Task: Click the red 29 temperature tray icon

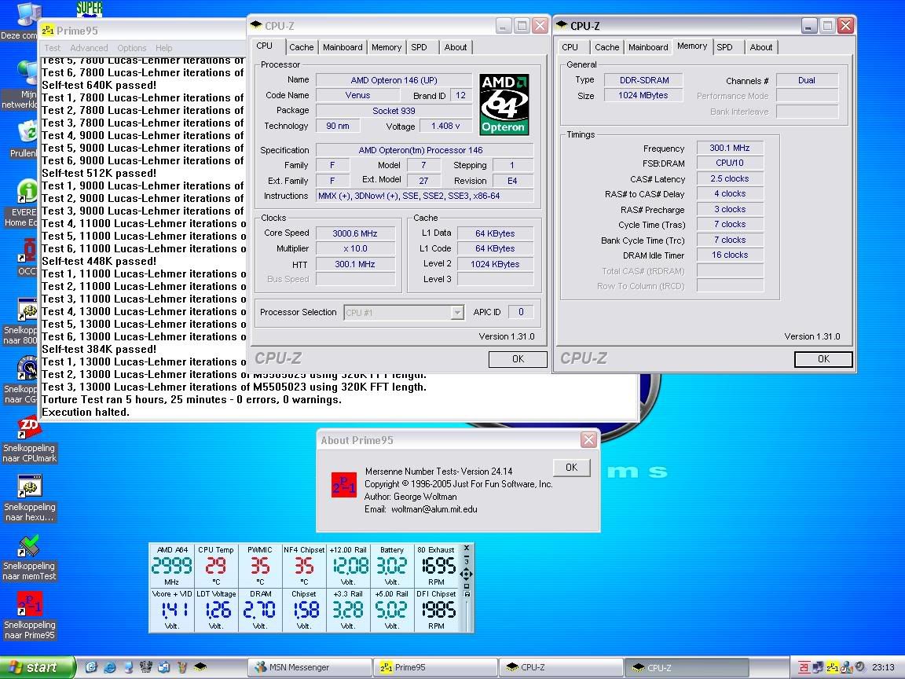Action: pyautogui.click(x=804, y=667)
